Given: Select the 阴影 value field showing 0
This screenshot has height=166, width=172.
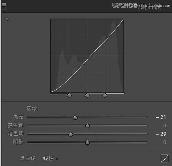Looking at the screenshot, I should [165, 142].
